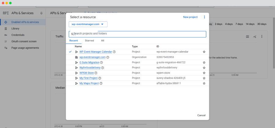Switch to the Recent tab
The image size is (275, 128).
[x=74, y=41]
